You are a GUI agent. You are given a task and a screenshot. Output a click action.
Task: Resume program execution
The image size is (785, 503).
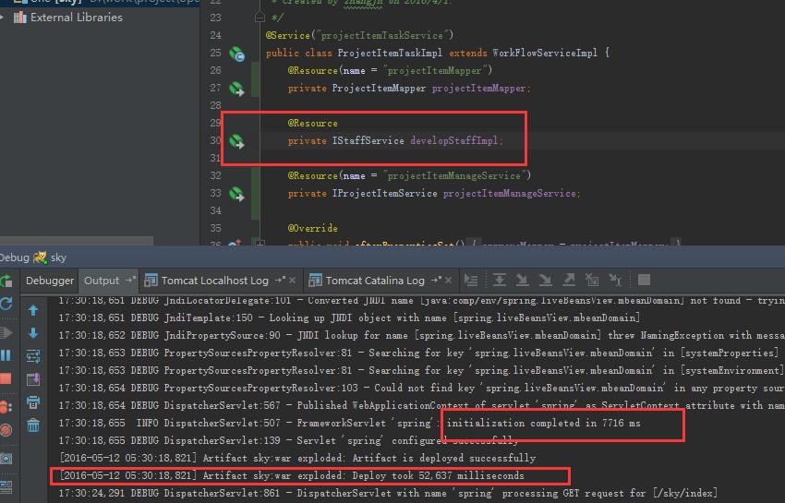[6, 332]
